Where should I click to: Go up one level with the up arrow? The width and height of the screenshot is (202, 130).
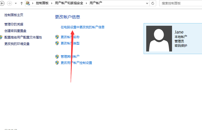[x=22, y=3]
